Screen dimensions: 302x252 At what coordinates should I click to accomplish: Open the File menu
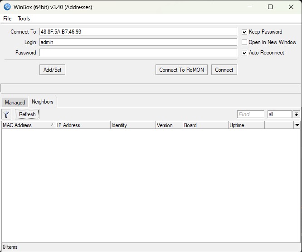pyautogui.click(x=7, y=19)
